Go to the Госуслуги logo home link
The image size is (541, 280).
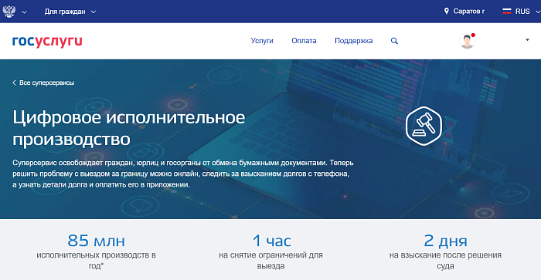[x=47, y=41]
